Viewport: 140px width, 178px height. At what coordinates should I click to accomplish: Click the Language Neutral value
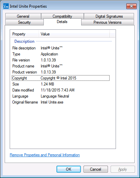pos(55,96)
